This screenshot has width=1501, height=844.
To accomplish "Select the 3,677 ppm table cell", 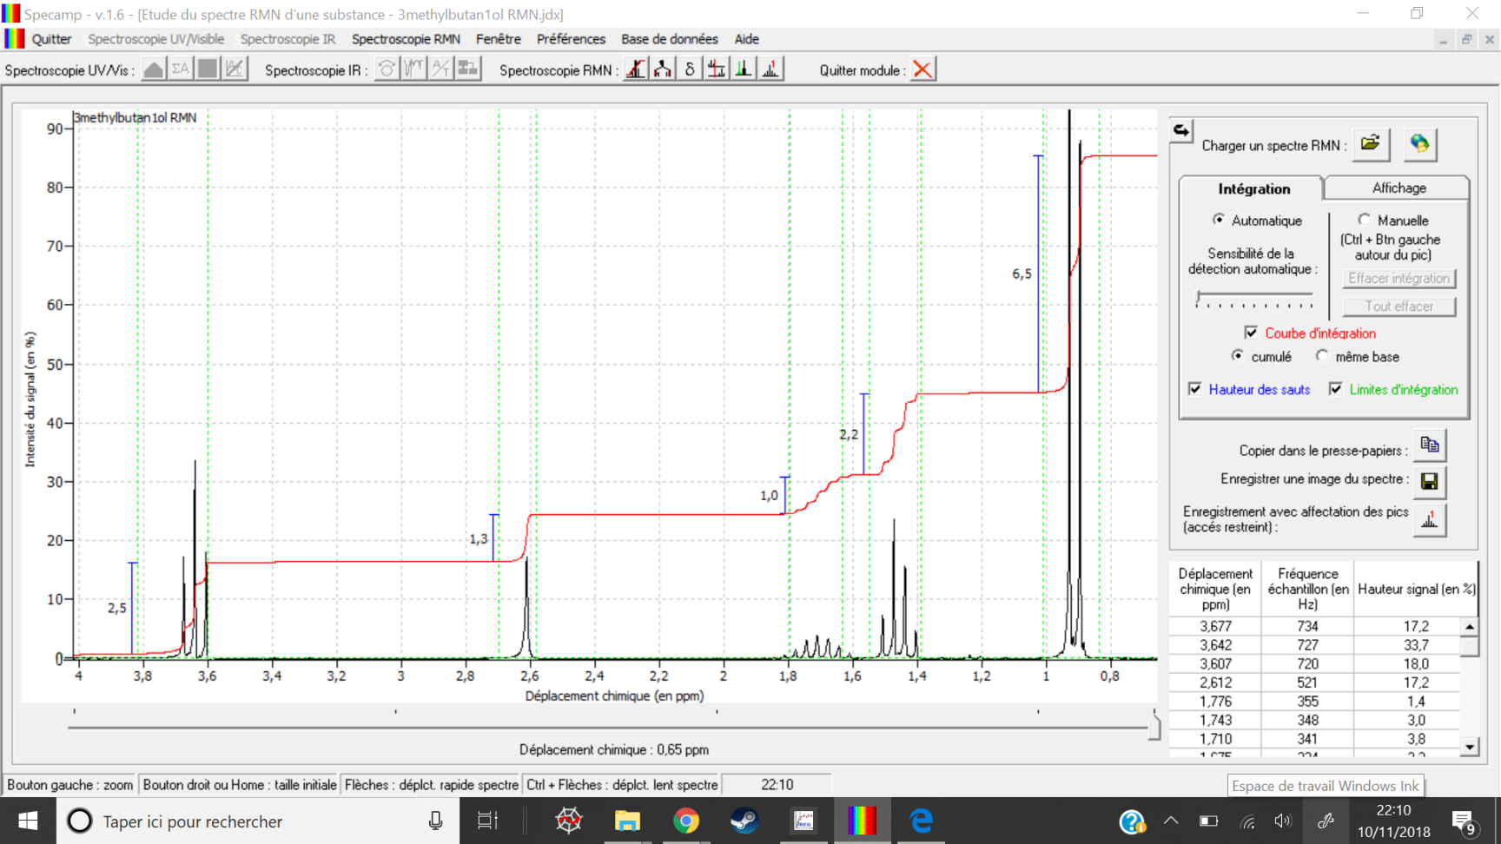I will pos(1216,626).
